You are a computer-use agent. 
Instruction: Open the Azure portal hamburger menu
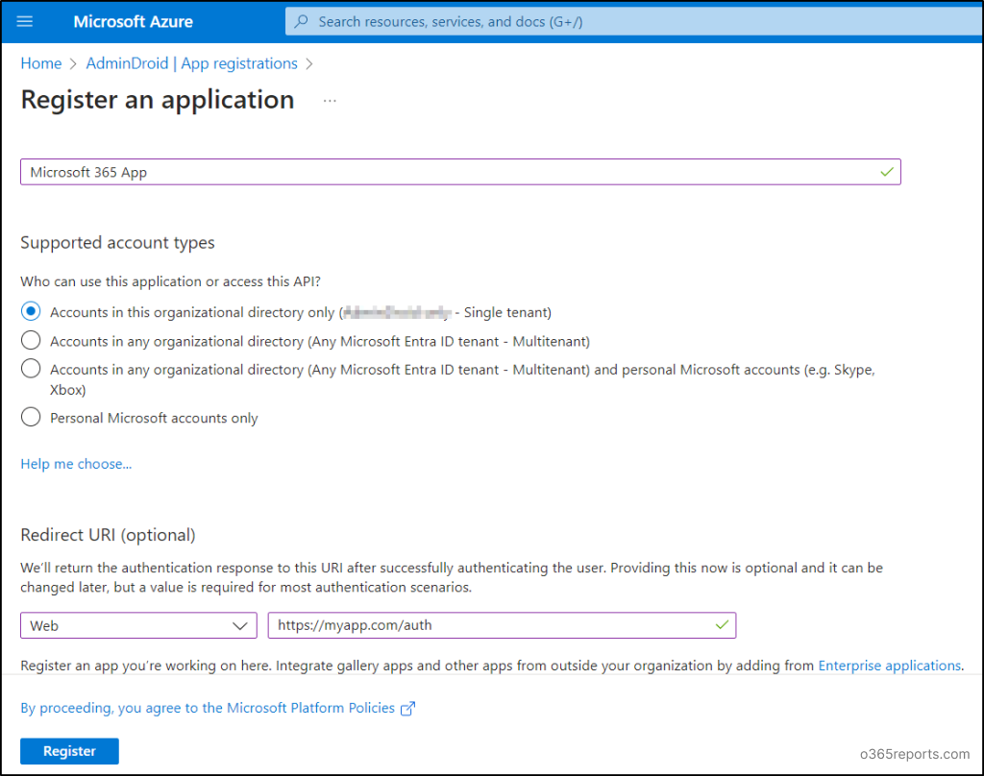click(24, 21)
